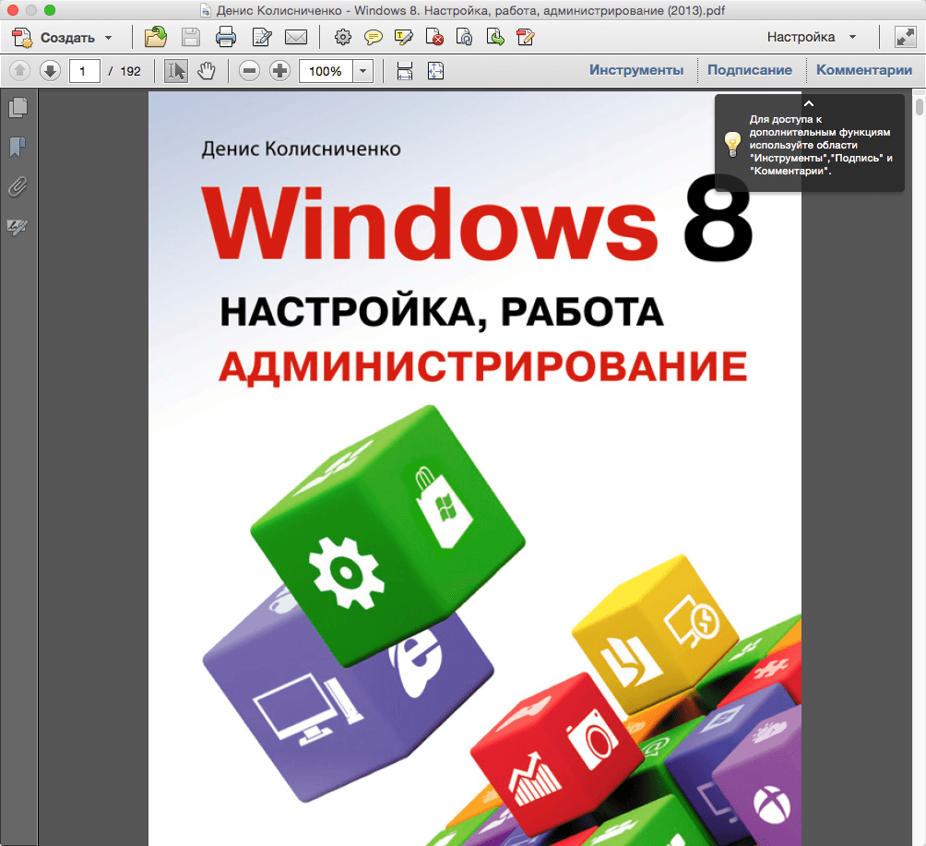
Task: Click the edit/sign document pencil icon
Action: (x=262, y=37)
